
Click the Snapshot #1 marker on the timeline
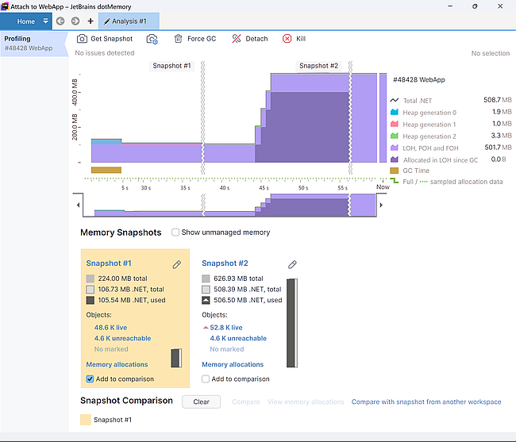171,66
